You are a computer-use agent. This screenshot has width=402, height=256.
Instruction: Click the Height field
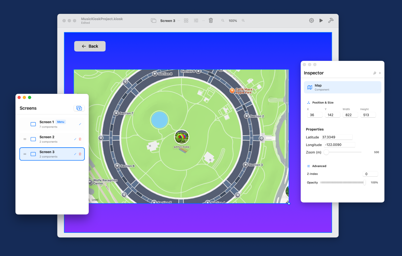[368, 115]
